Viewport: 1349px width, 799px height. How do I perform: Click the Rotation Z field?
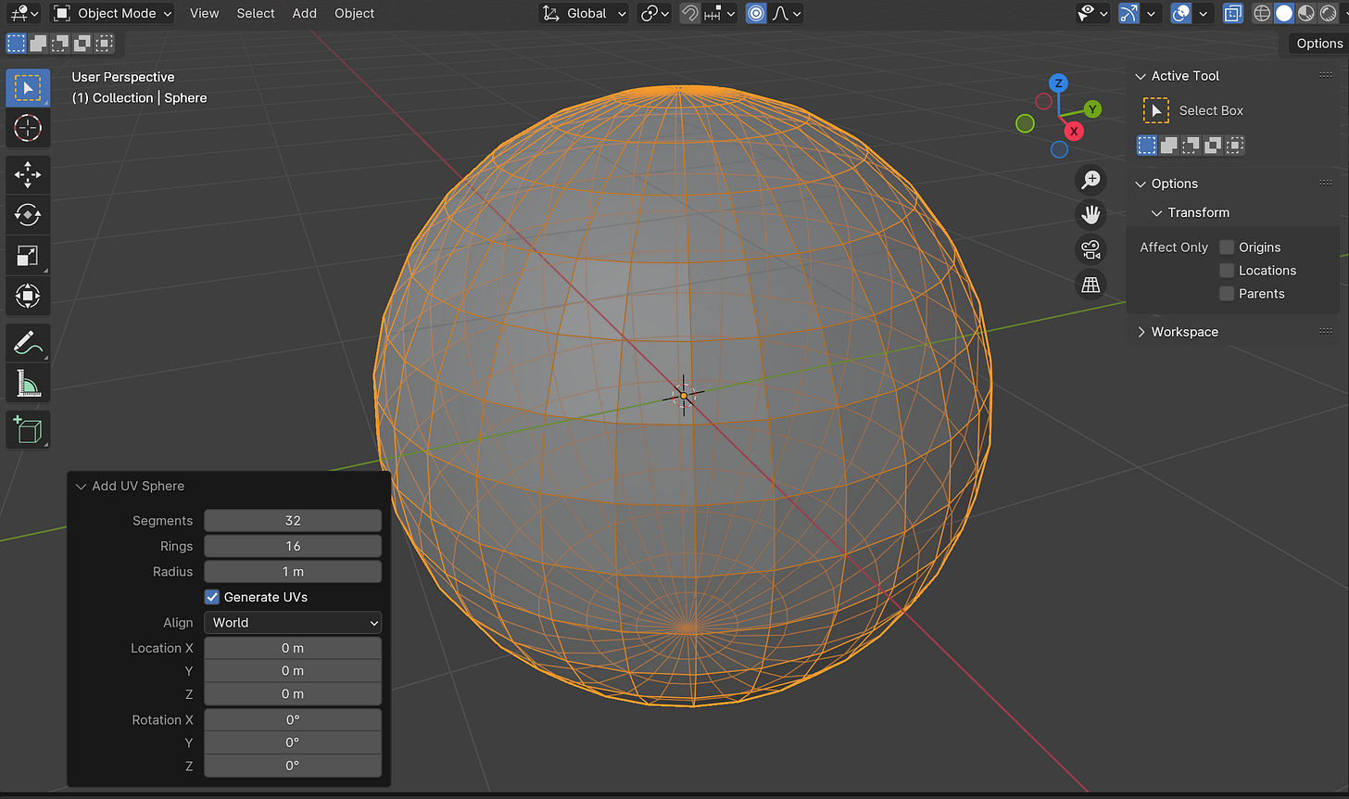[x=293, y=766]
